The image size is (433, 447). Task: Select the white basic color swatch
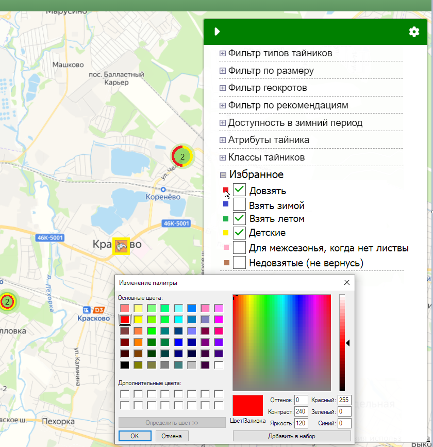(x=219, y=365)
